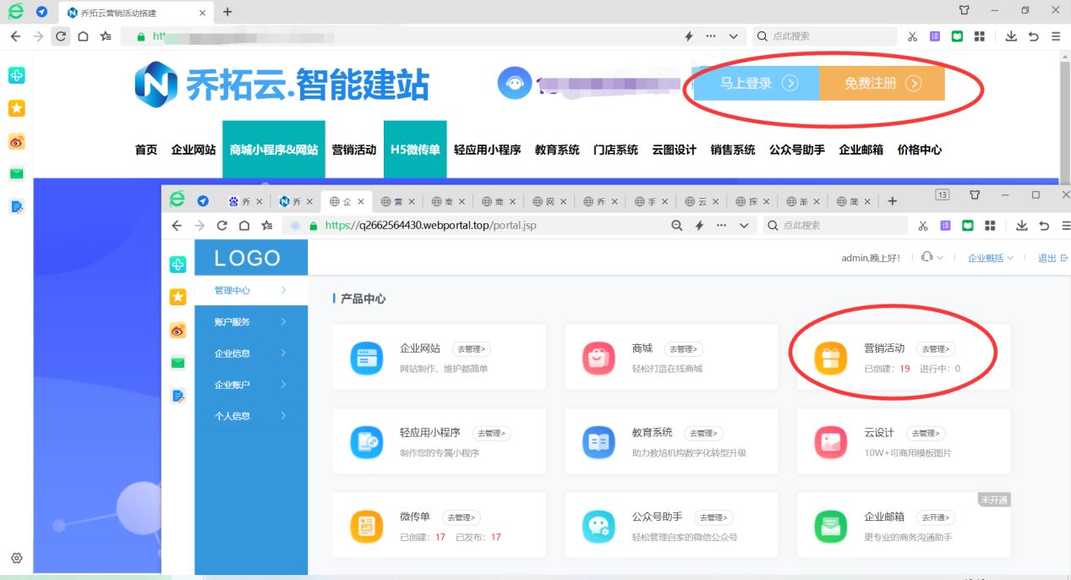Open the 营销活动 navigation item
This screenshot has width=1071, height=580.
(x=354, y=150)
